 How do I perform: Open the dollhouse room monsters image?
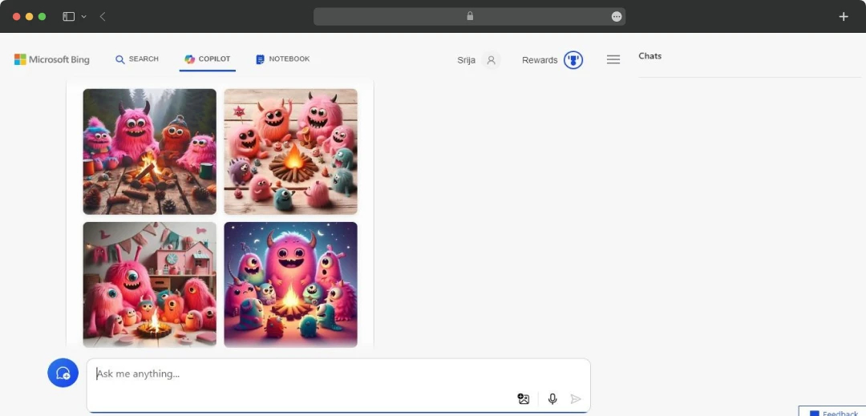tap(150, 285)
